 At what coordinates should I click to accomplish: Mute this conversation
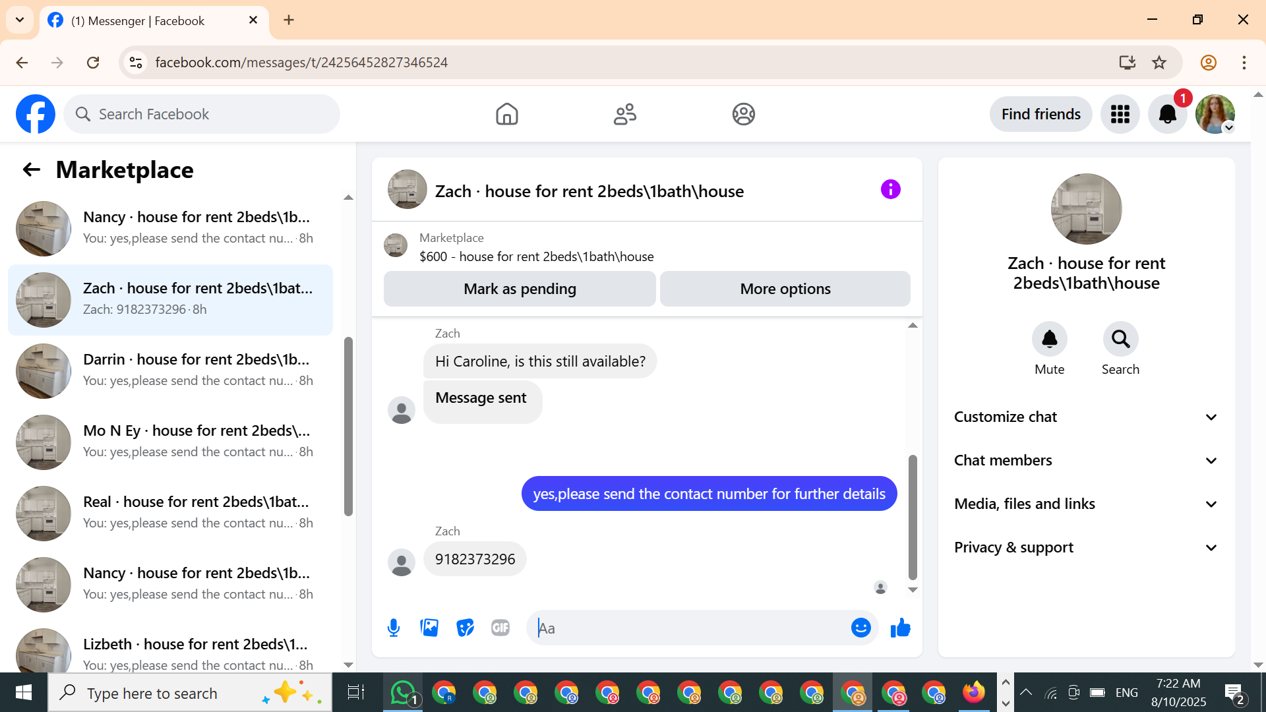[1049, 339]
